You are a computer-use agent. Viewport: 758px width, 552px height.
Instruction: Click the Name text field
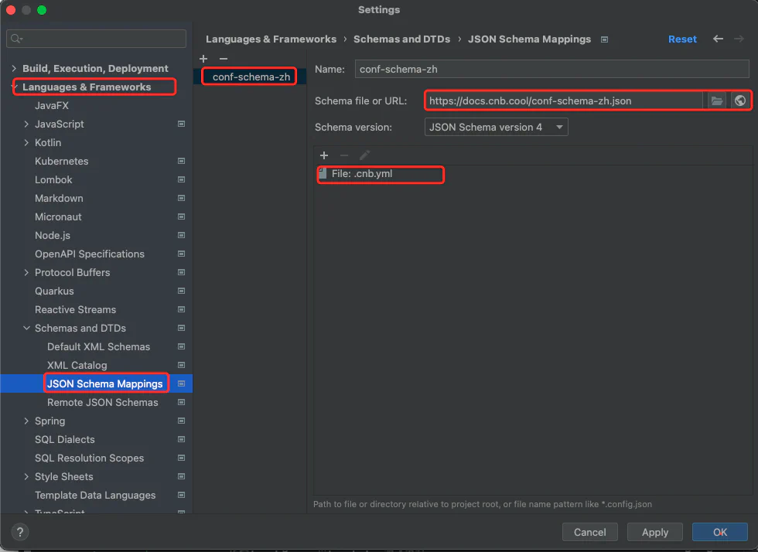[551, 69]
